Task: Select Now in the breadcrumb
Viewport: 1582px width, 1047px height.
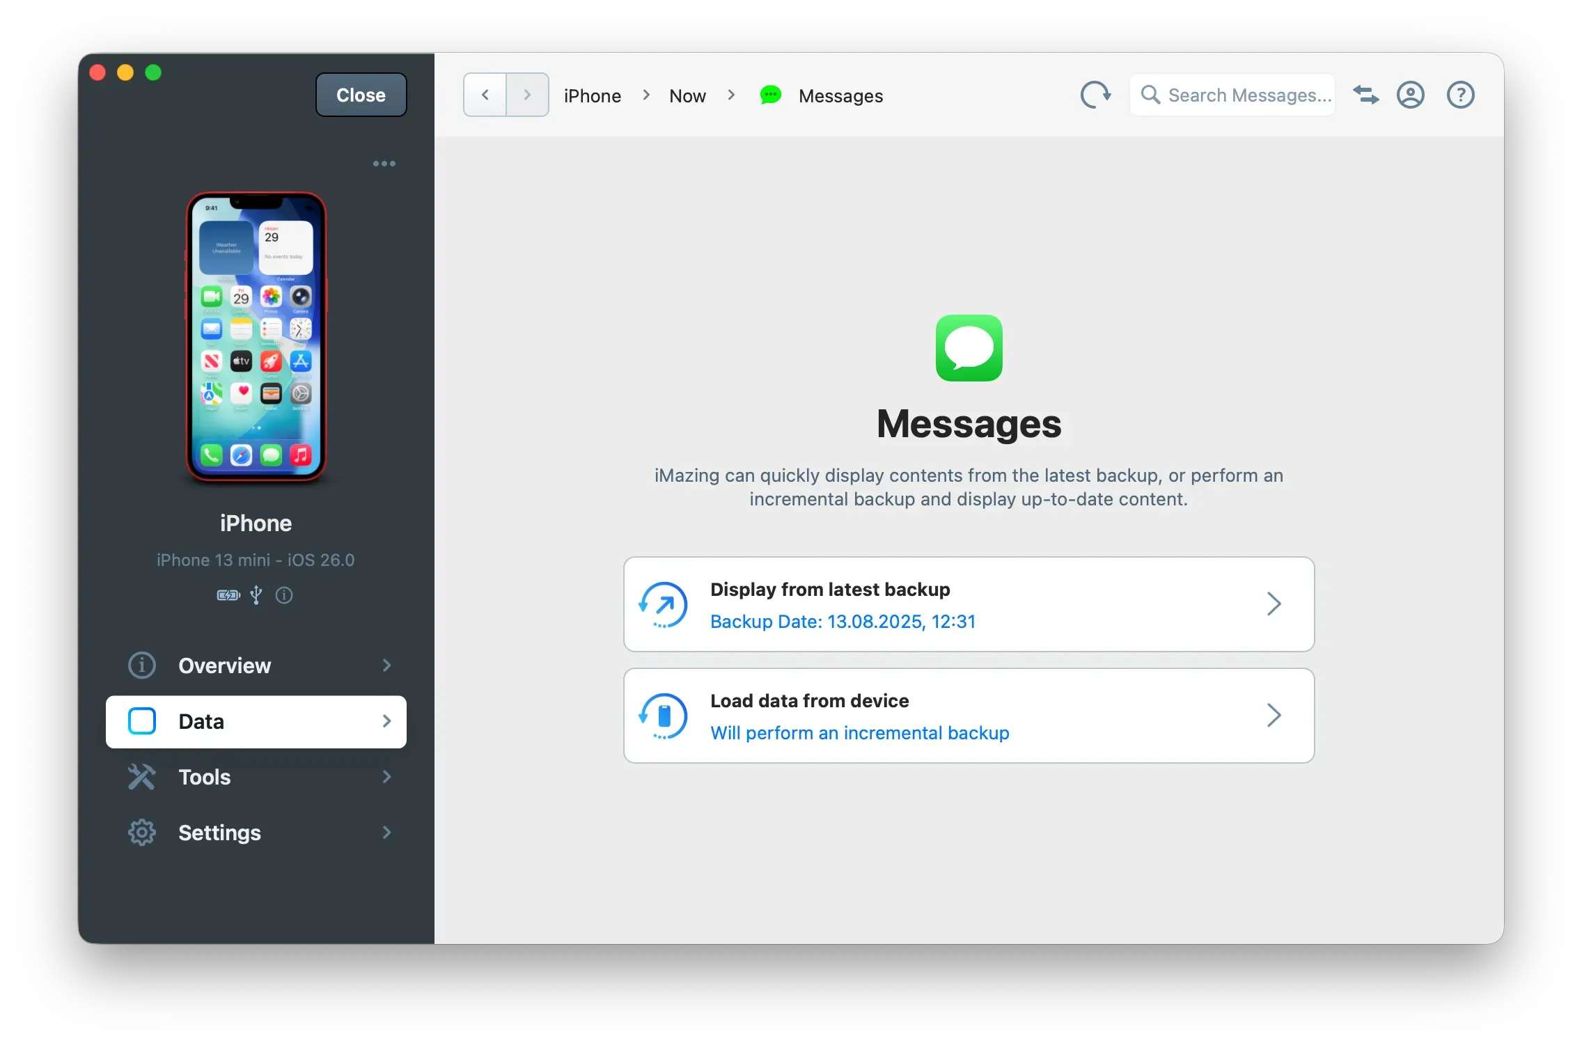Action: [x=687, y=95]
